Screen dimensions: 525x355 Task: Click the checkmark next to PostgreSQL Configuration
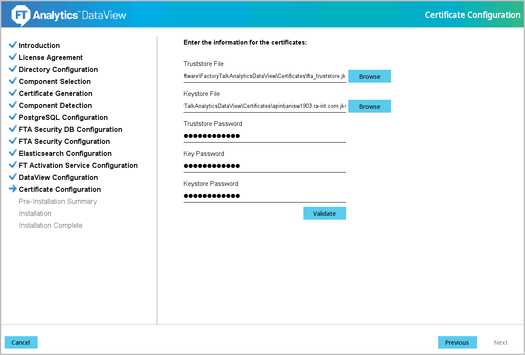(x=13, y=117)
